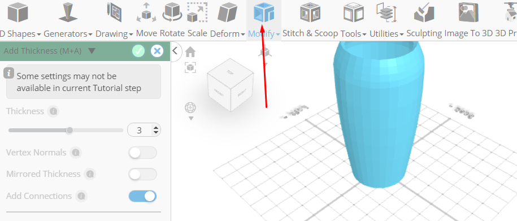Open the Stitch & Scoop menu
This screenshot has width=517, height=221.
[x=310, y=34]
